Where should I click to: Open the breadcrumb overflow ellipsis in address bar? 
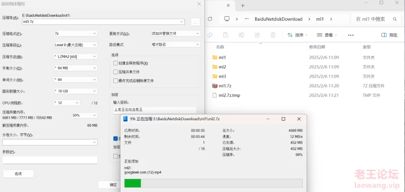(x=247, y=19)
